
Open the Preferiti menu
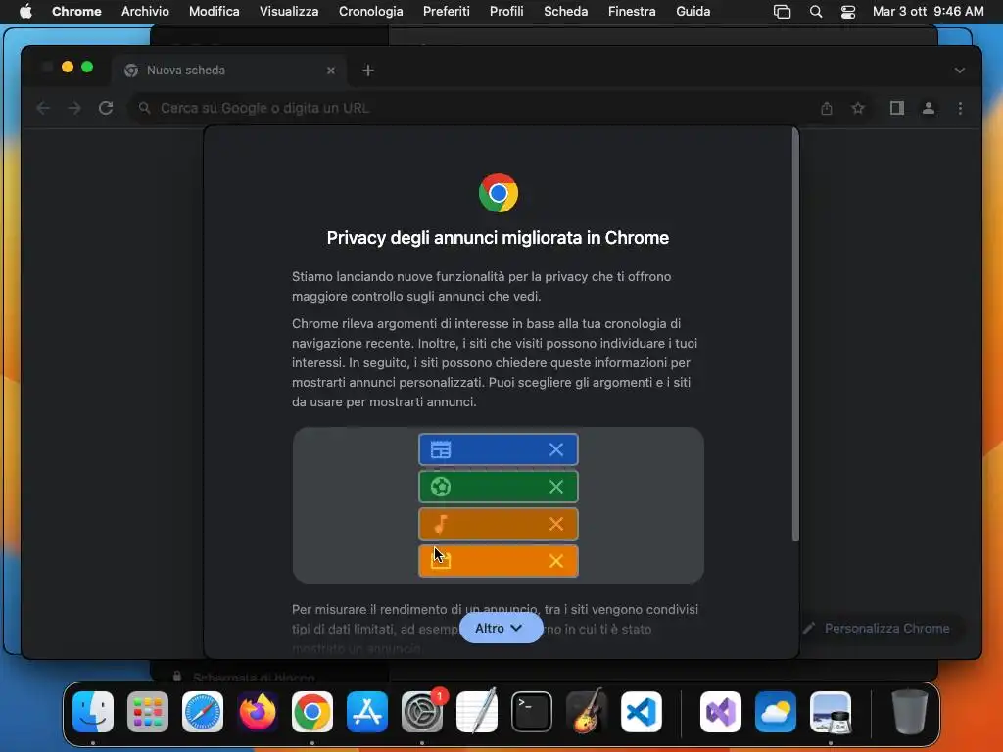pyautogui.click(x=447, y=11)
